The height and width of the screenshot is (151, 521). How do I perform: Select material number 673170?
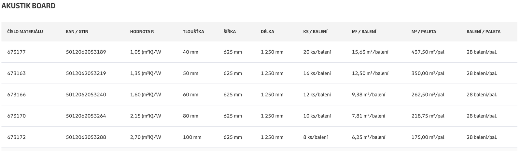click(16, 116)
